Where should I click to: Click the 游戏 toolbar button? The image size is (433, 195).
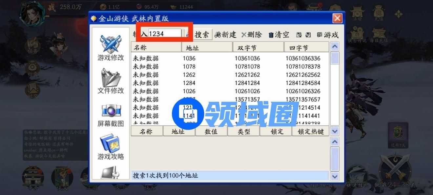click(x=327, y=35)
